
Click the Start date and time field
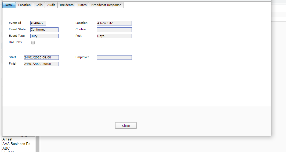(x=41, y=57)
